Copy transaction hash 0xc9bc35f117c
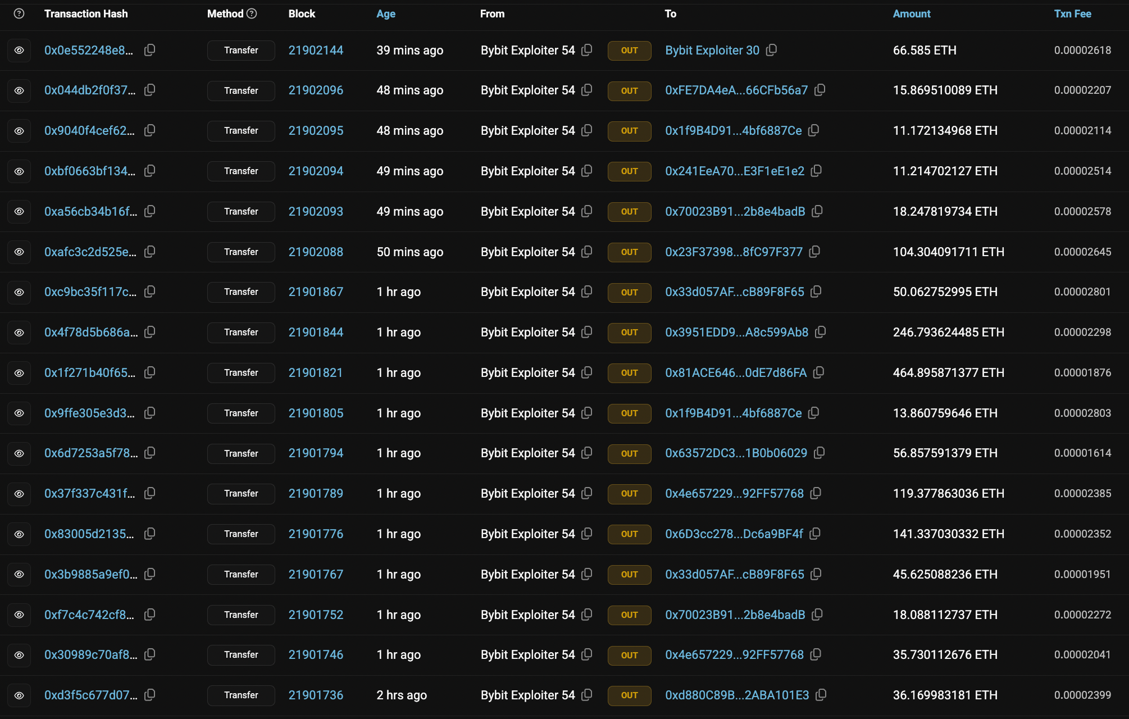This screenshot has height=719, width=1129. 149,292
